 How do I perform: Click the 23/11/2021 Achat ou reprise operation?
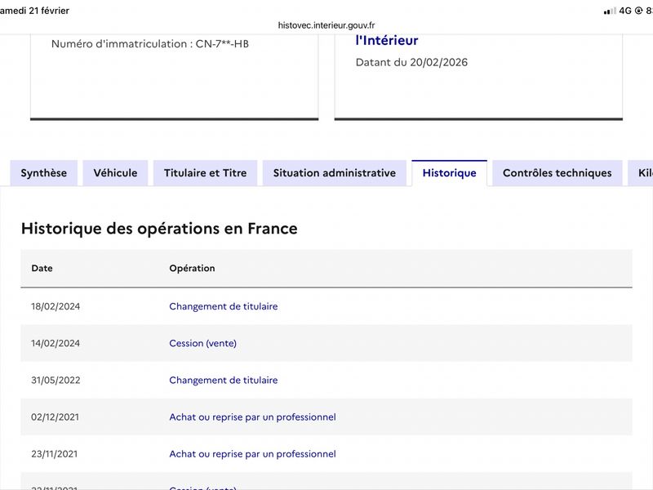click(x=252, y=454)
